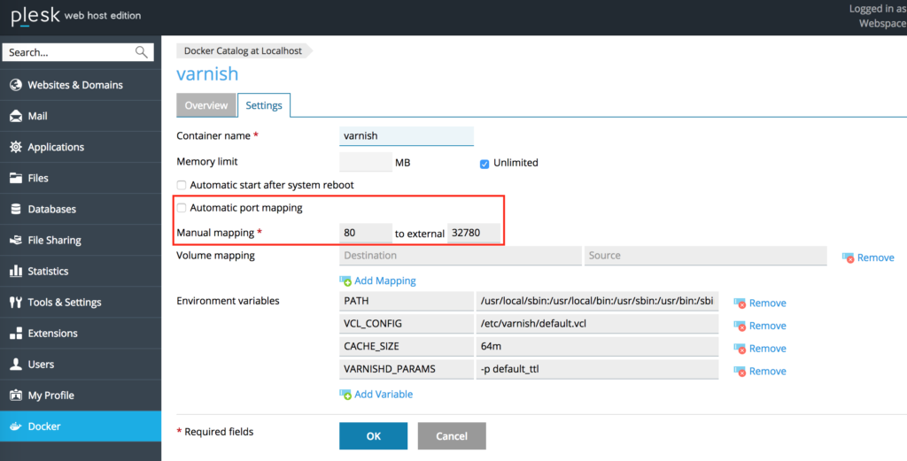Image resolution: width=907 pixels, height=461 pixels.
Task: Enable Automatic port mapping checkbox
Action: [x=182, y=208]
